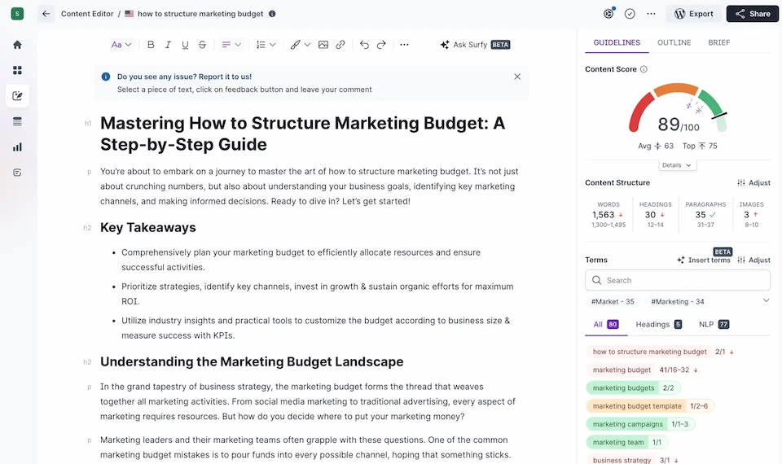Select the All terms tab
Viewport: 782px width, 464px height.
(x=606, y=325)
